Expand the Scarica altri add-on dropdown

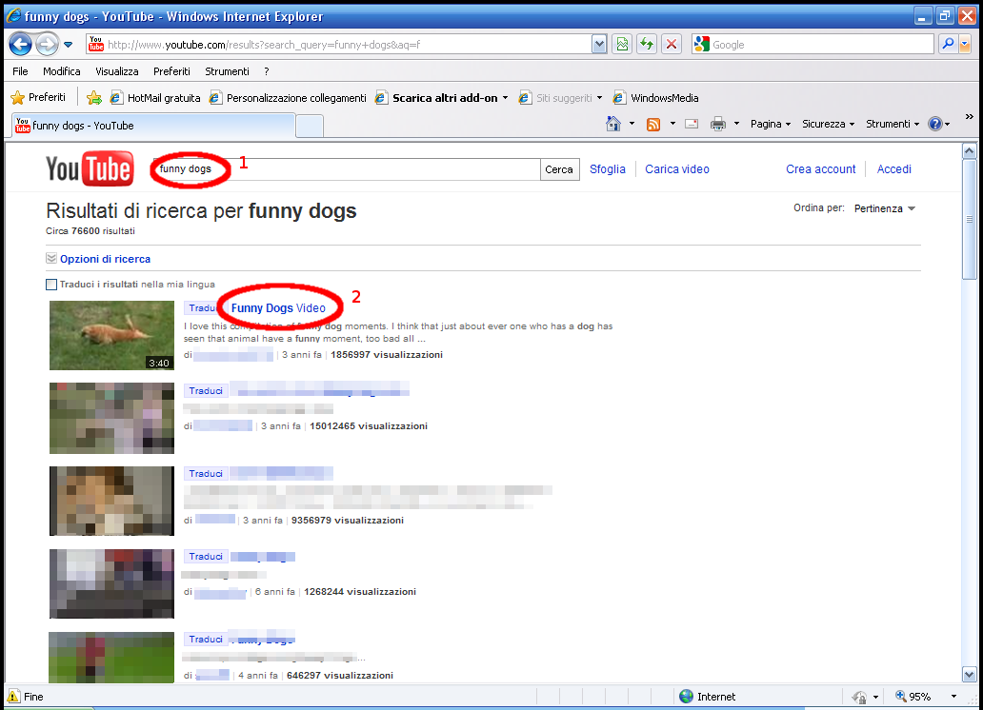point(505,98)
